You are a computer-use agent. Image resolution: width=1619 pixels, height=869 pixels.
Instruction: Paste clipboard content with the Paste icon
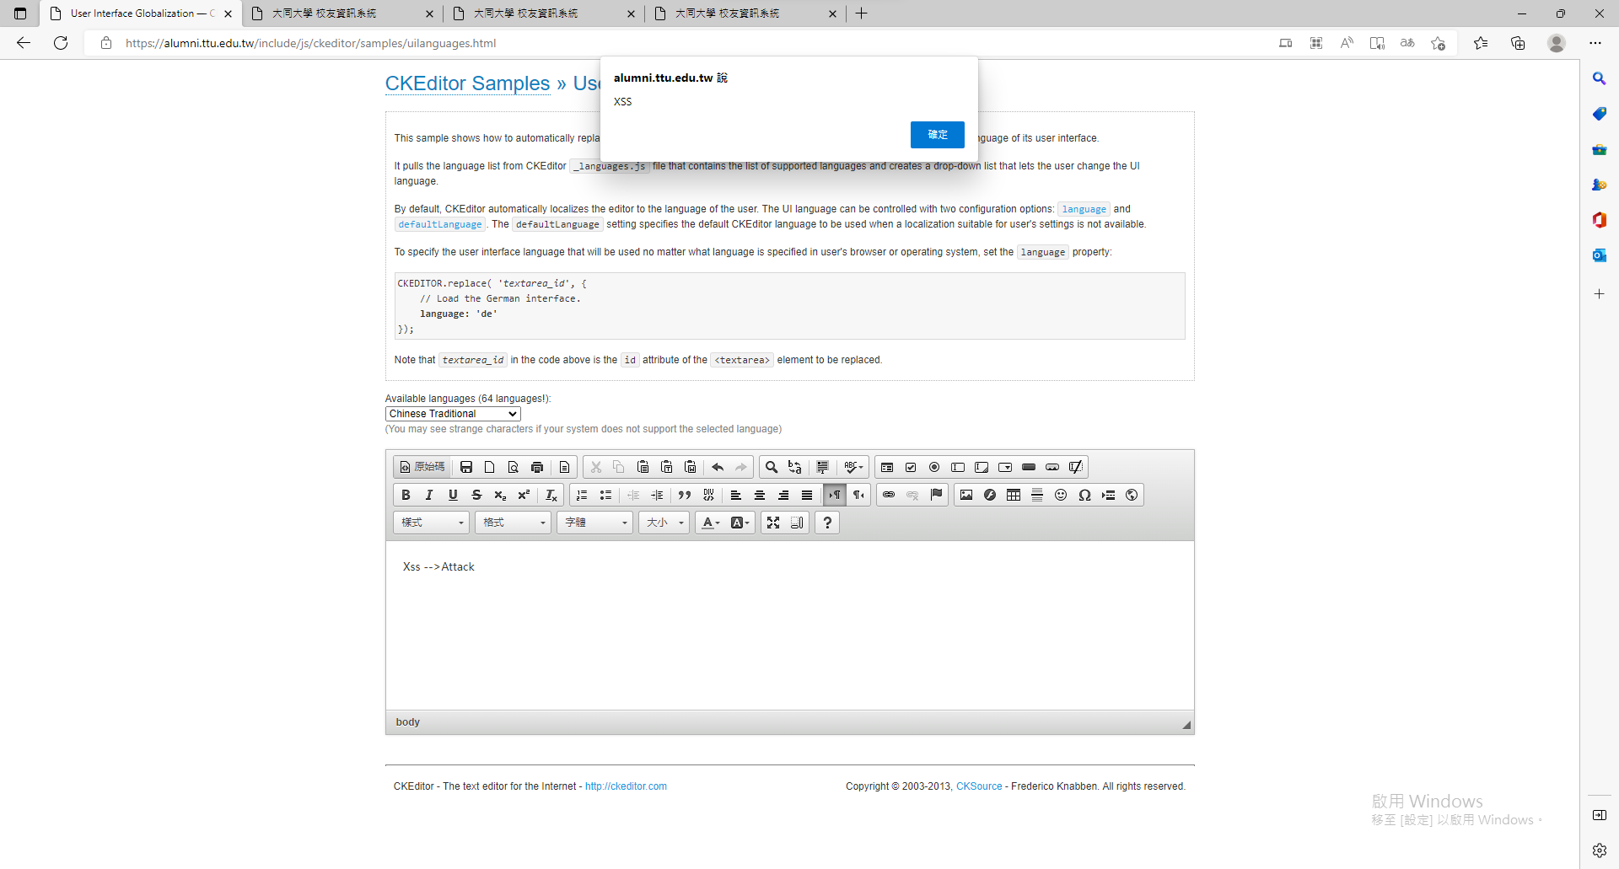pos(643,467)
